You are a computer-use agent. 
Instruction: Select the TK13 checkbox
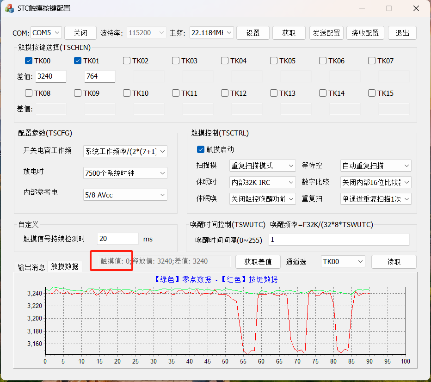tap(274, 93)
